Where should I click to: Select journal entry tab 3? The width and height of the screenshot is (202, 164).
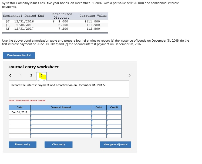coord(42,76)
